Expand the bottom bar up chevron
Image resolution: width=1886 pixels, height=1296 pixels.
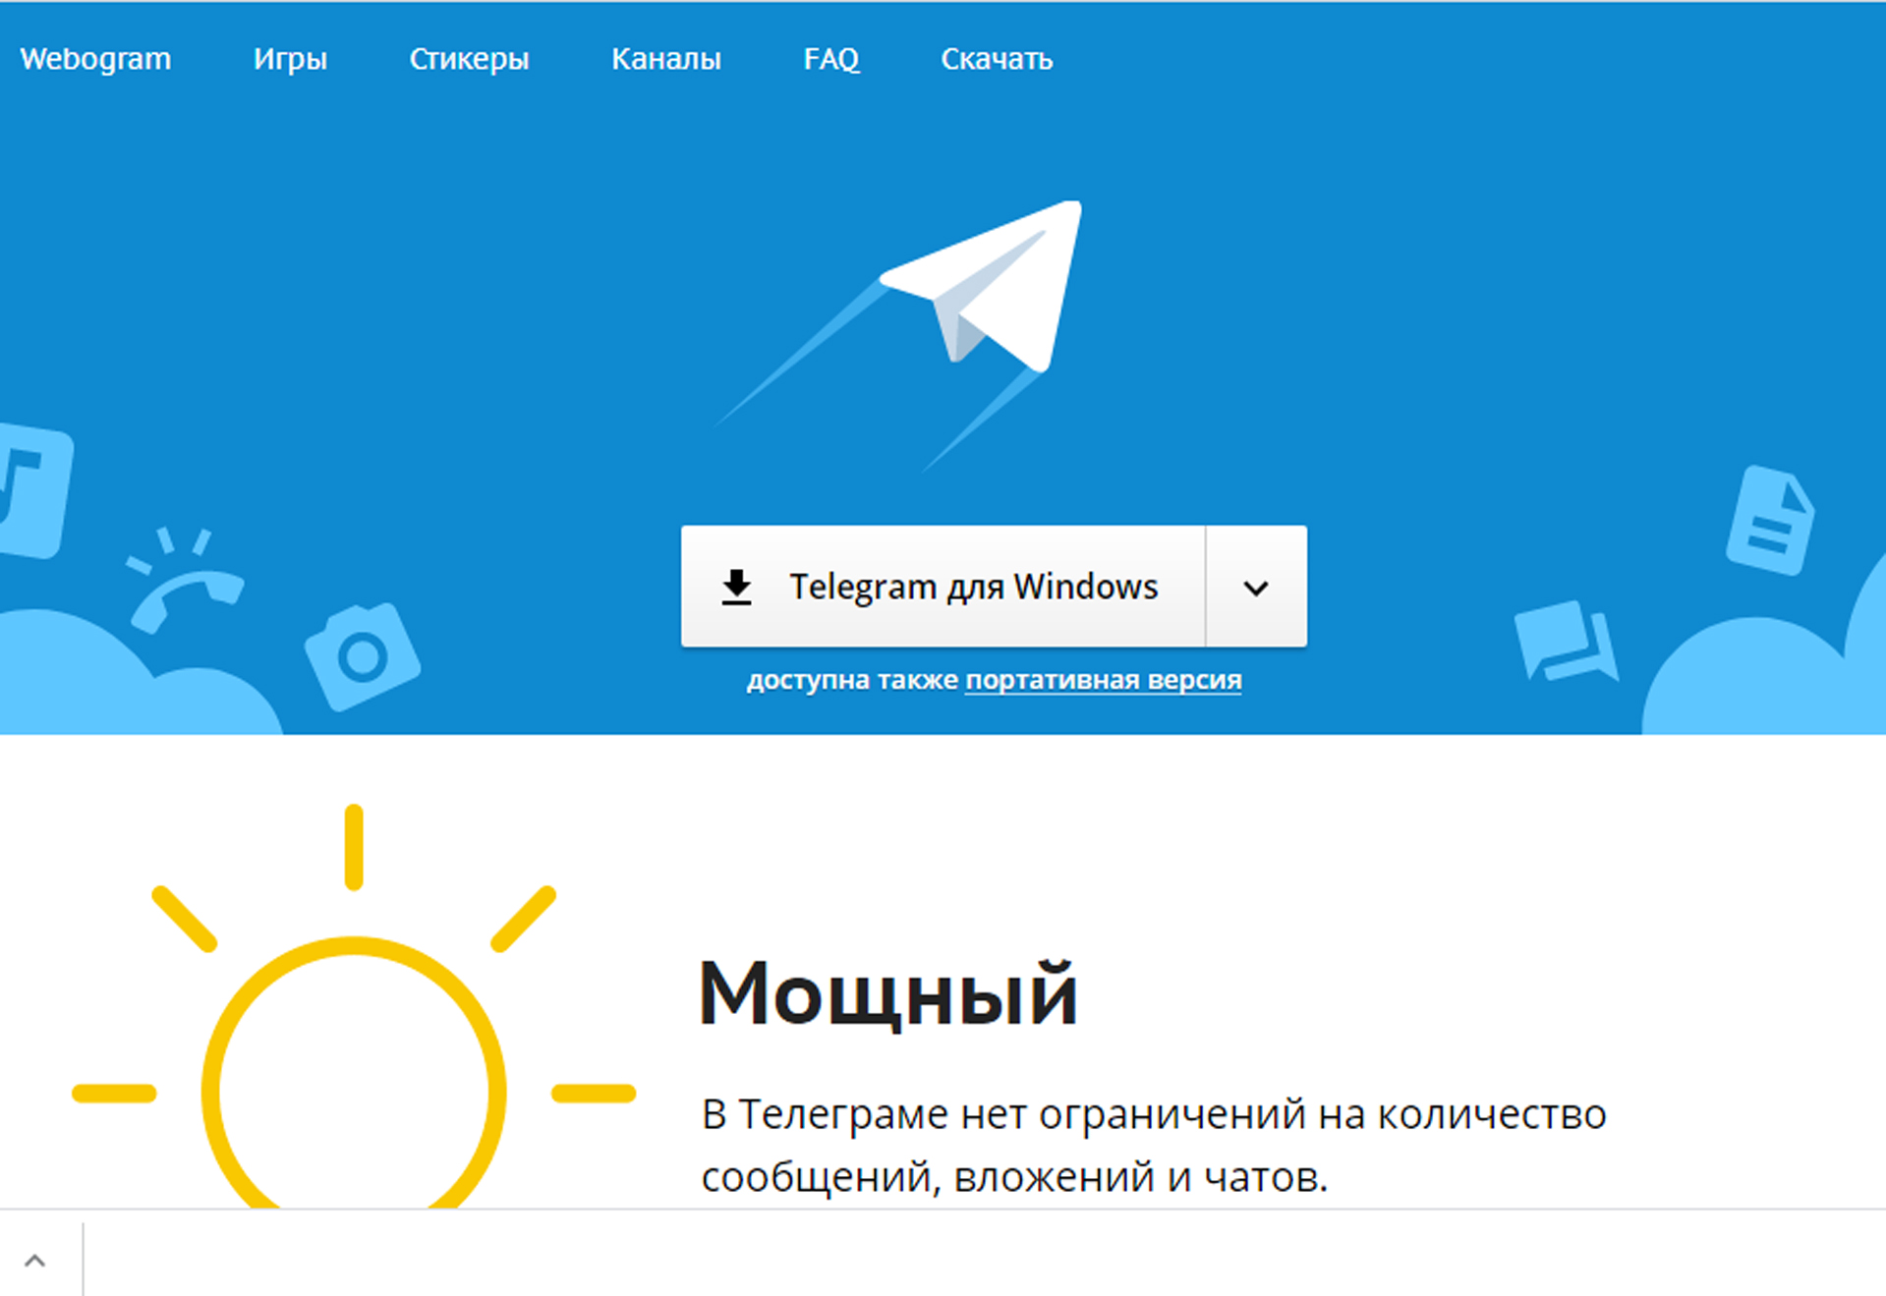tap(35, 1261)
